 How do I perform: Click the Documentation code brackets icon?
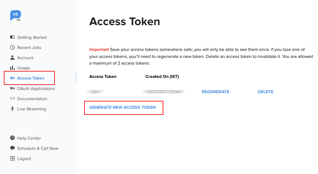point(12,99)
